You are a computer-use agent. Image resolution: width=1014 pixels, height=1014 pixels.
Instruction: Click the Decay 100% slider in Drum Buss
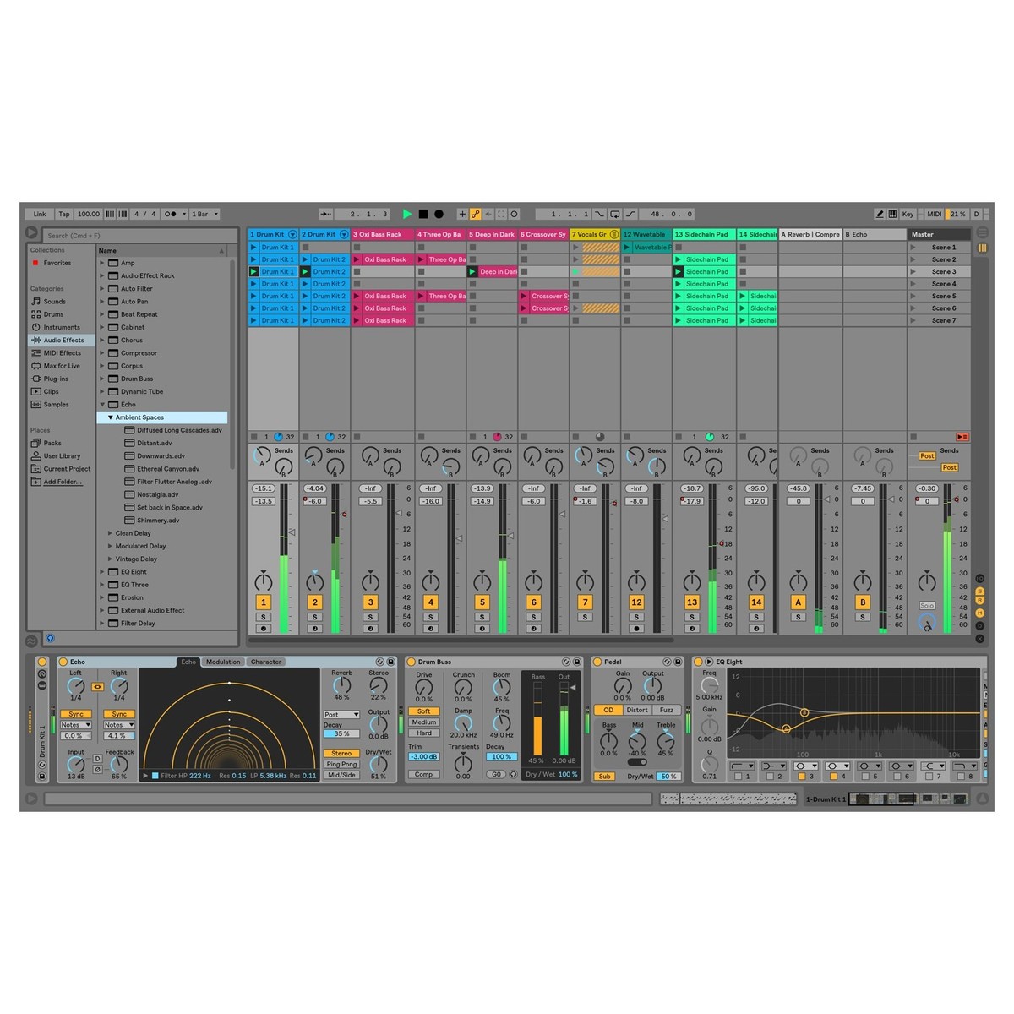[501, 756]
